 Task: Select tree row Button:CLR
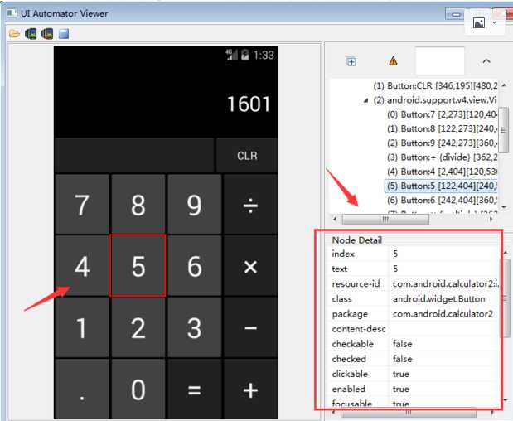pos(435,85)
